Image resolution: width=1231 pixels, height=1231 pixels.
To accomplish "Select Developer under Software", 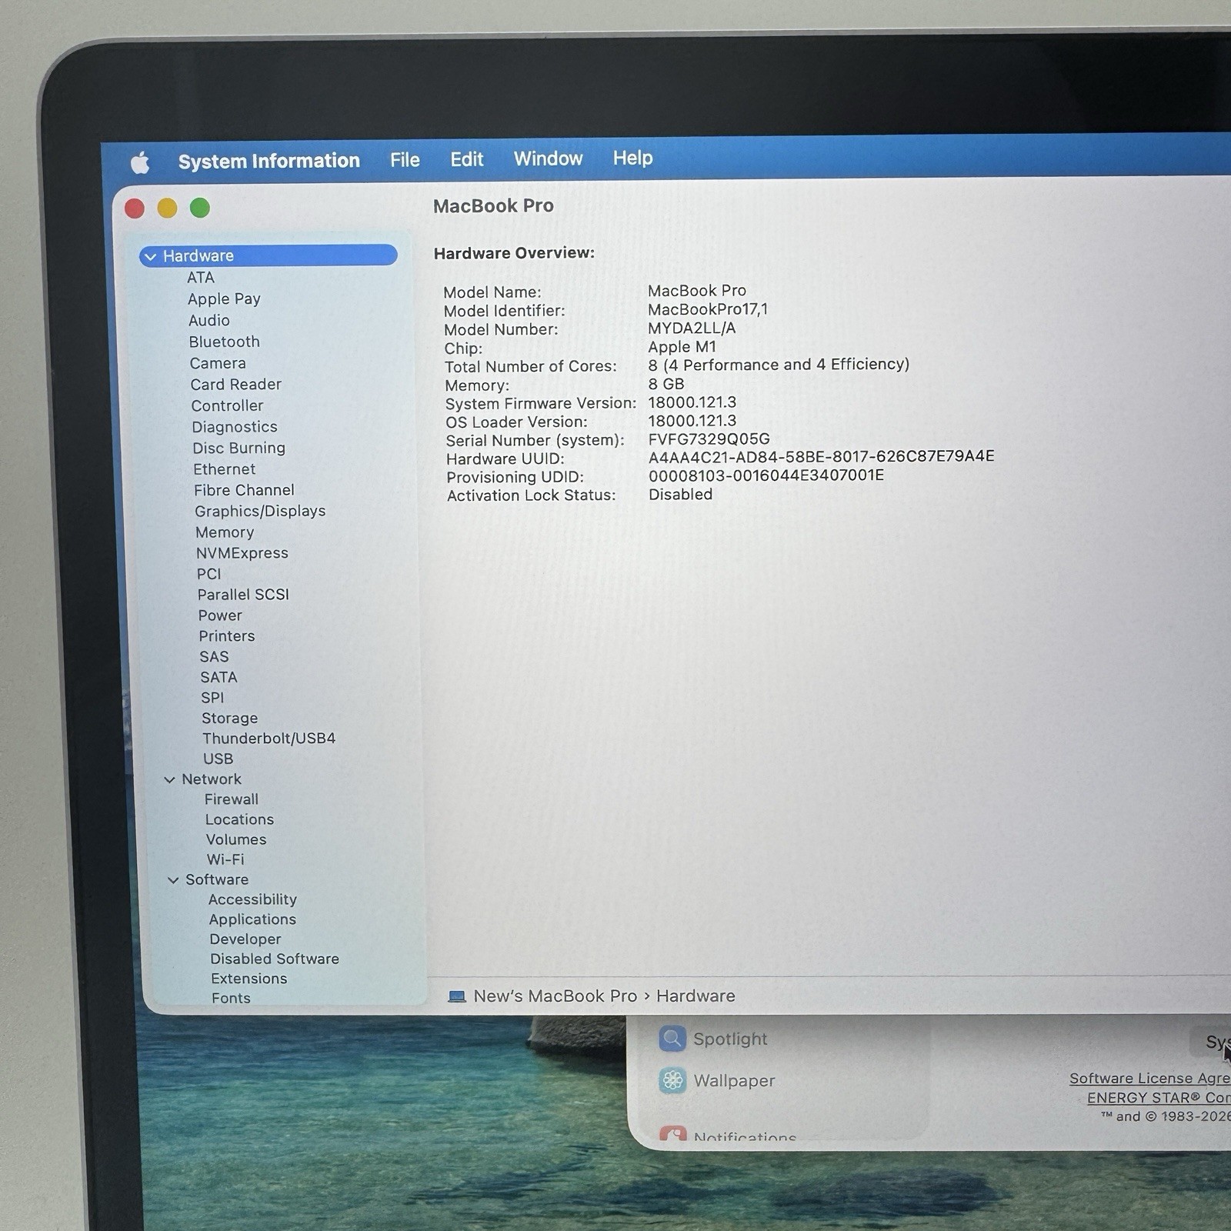I will tap(245, 939).
